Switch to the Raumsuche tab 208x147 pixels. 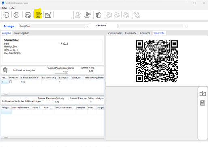(x=131, y=33)
